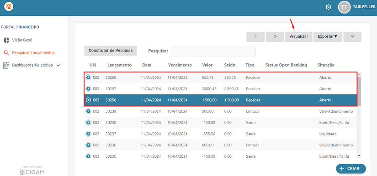Click Valor 2.800,45 cell
Image resolution: width=377 pixels, height=176 pixels.
click(209, 89)
